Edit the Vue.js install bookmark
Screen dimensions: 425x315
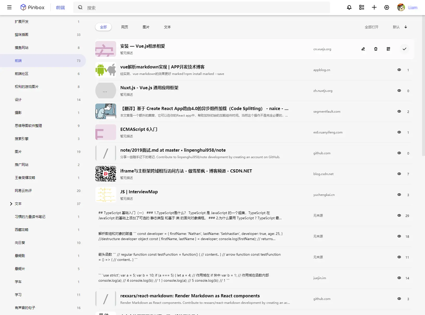pyautogui.click(x=363, y=49)
